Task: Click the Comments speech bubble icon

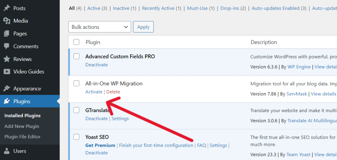Action: (7, 46)
